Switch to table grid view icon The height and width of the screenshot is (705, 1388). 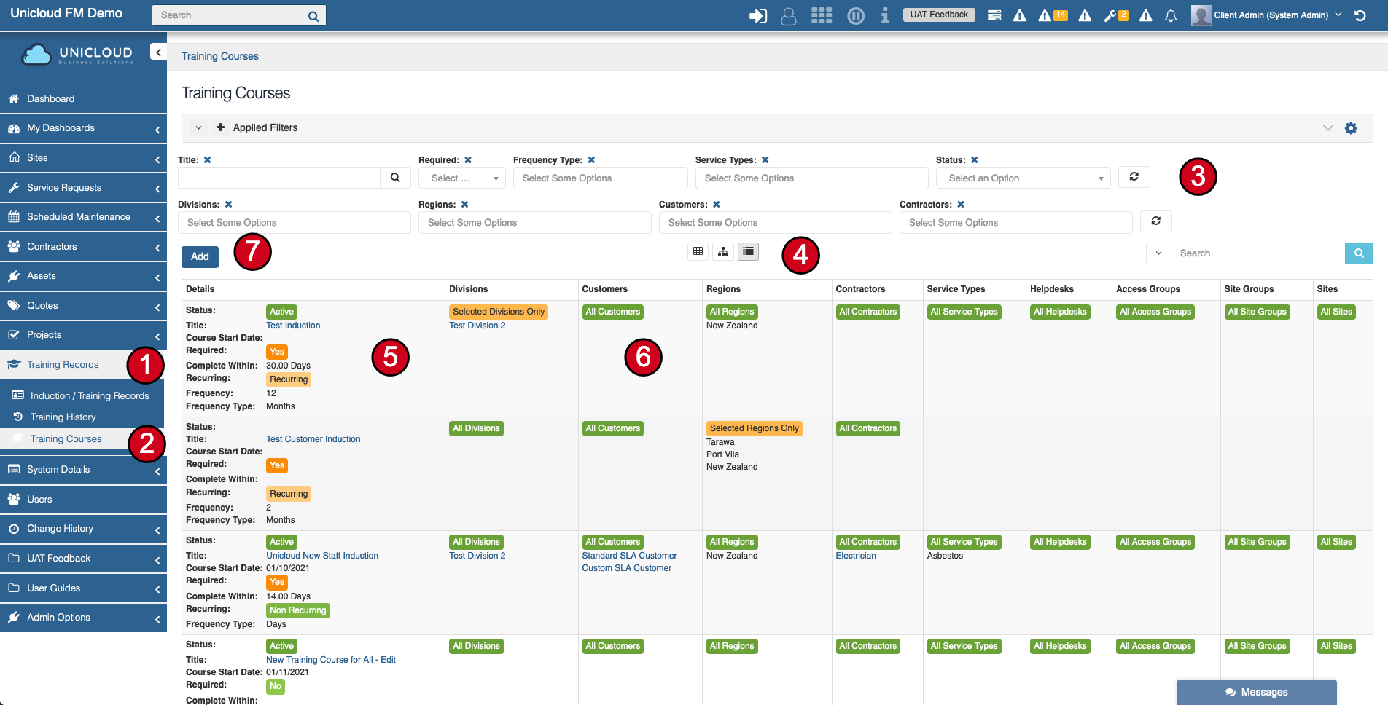[698, 251]
